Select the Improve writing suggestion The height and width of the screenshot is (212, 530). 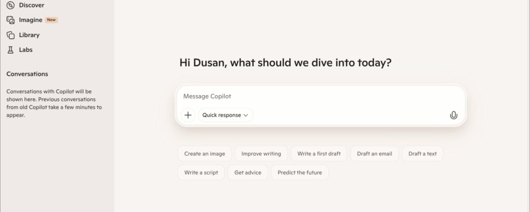click(x=261, y=154)
